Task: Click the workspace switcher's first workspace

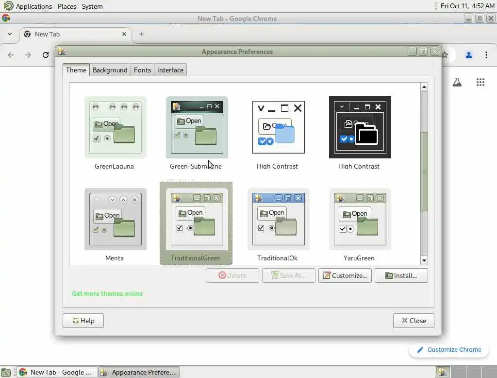Action: (442, 372)
